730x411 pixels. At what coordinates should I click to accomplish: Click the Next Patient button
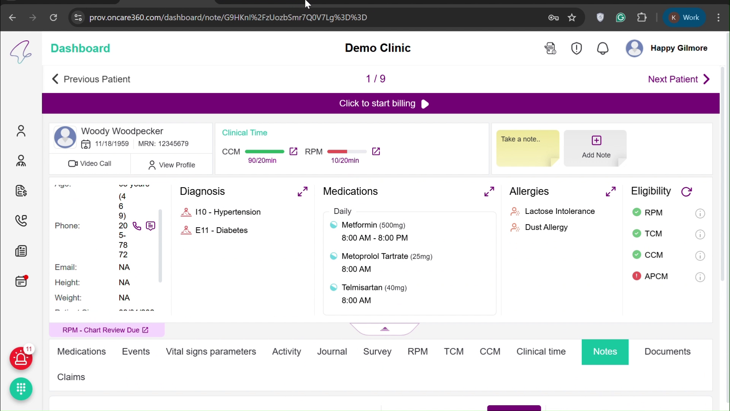[x=678, y=79]
